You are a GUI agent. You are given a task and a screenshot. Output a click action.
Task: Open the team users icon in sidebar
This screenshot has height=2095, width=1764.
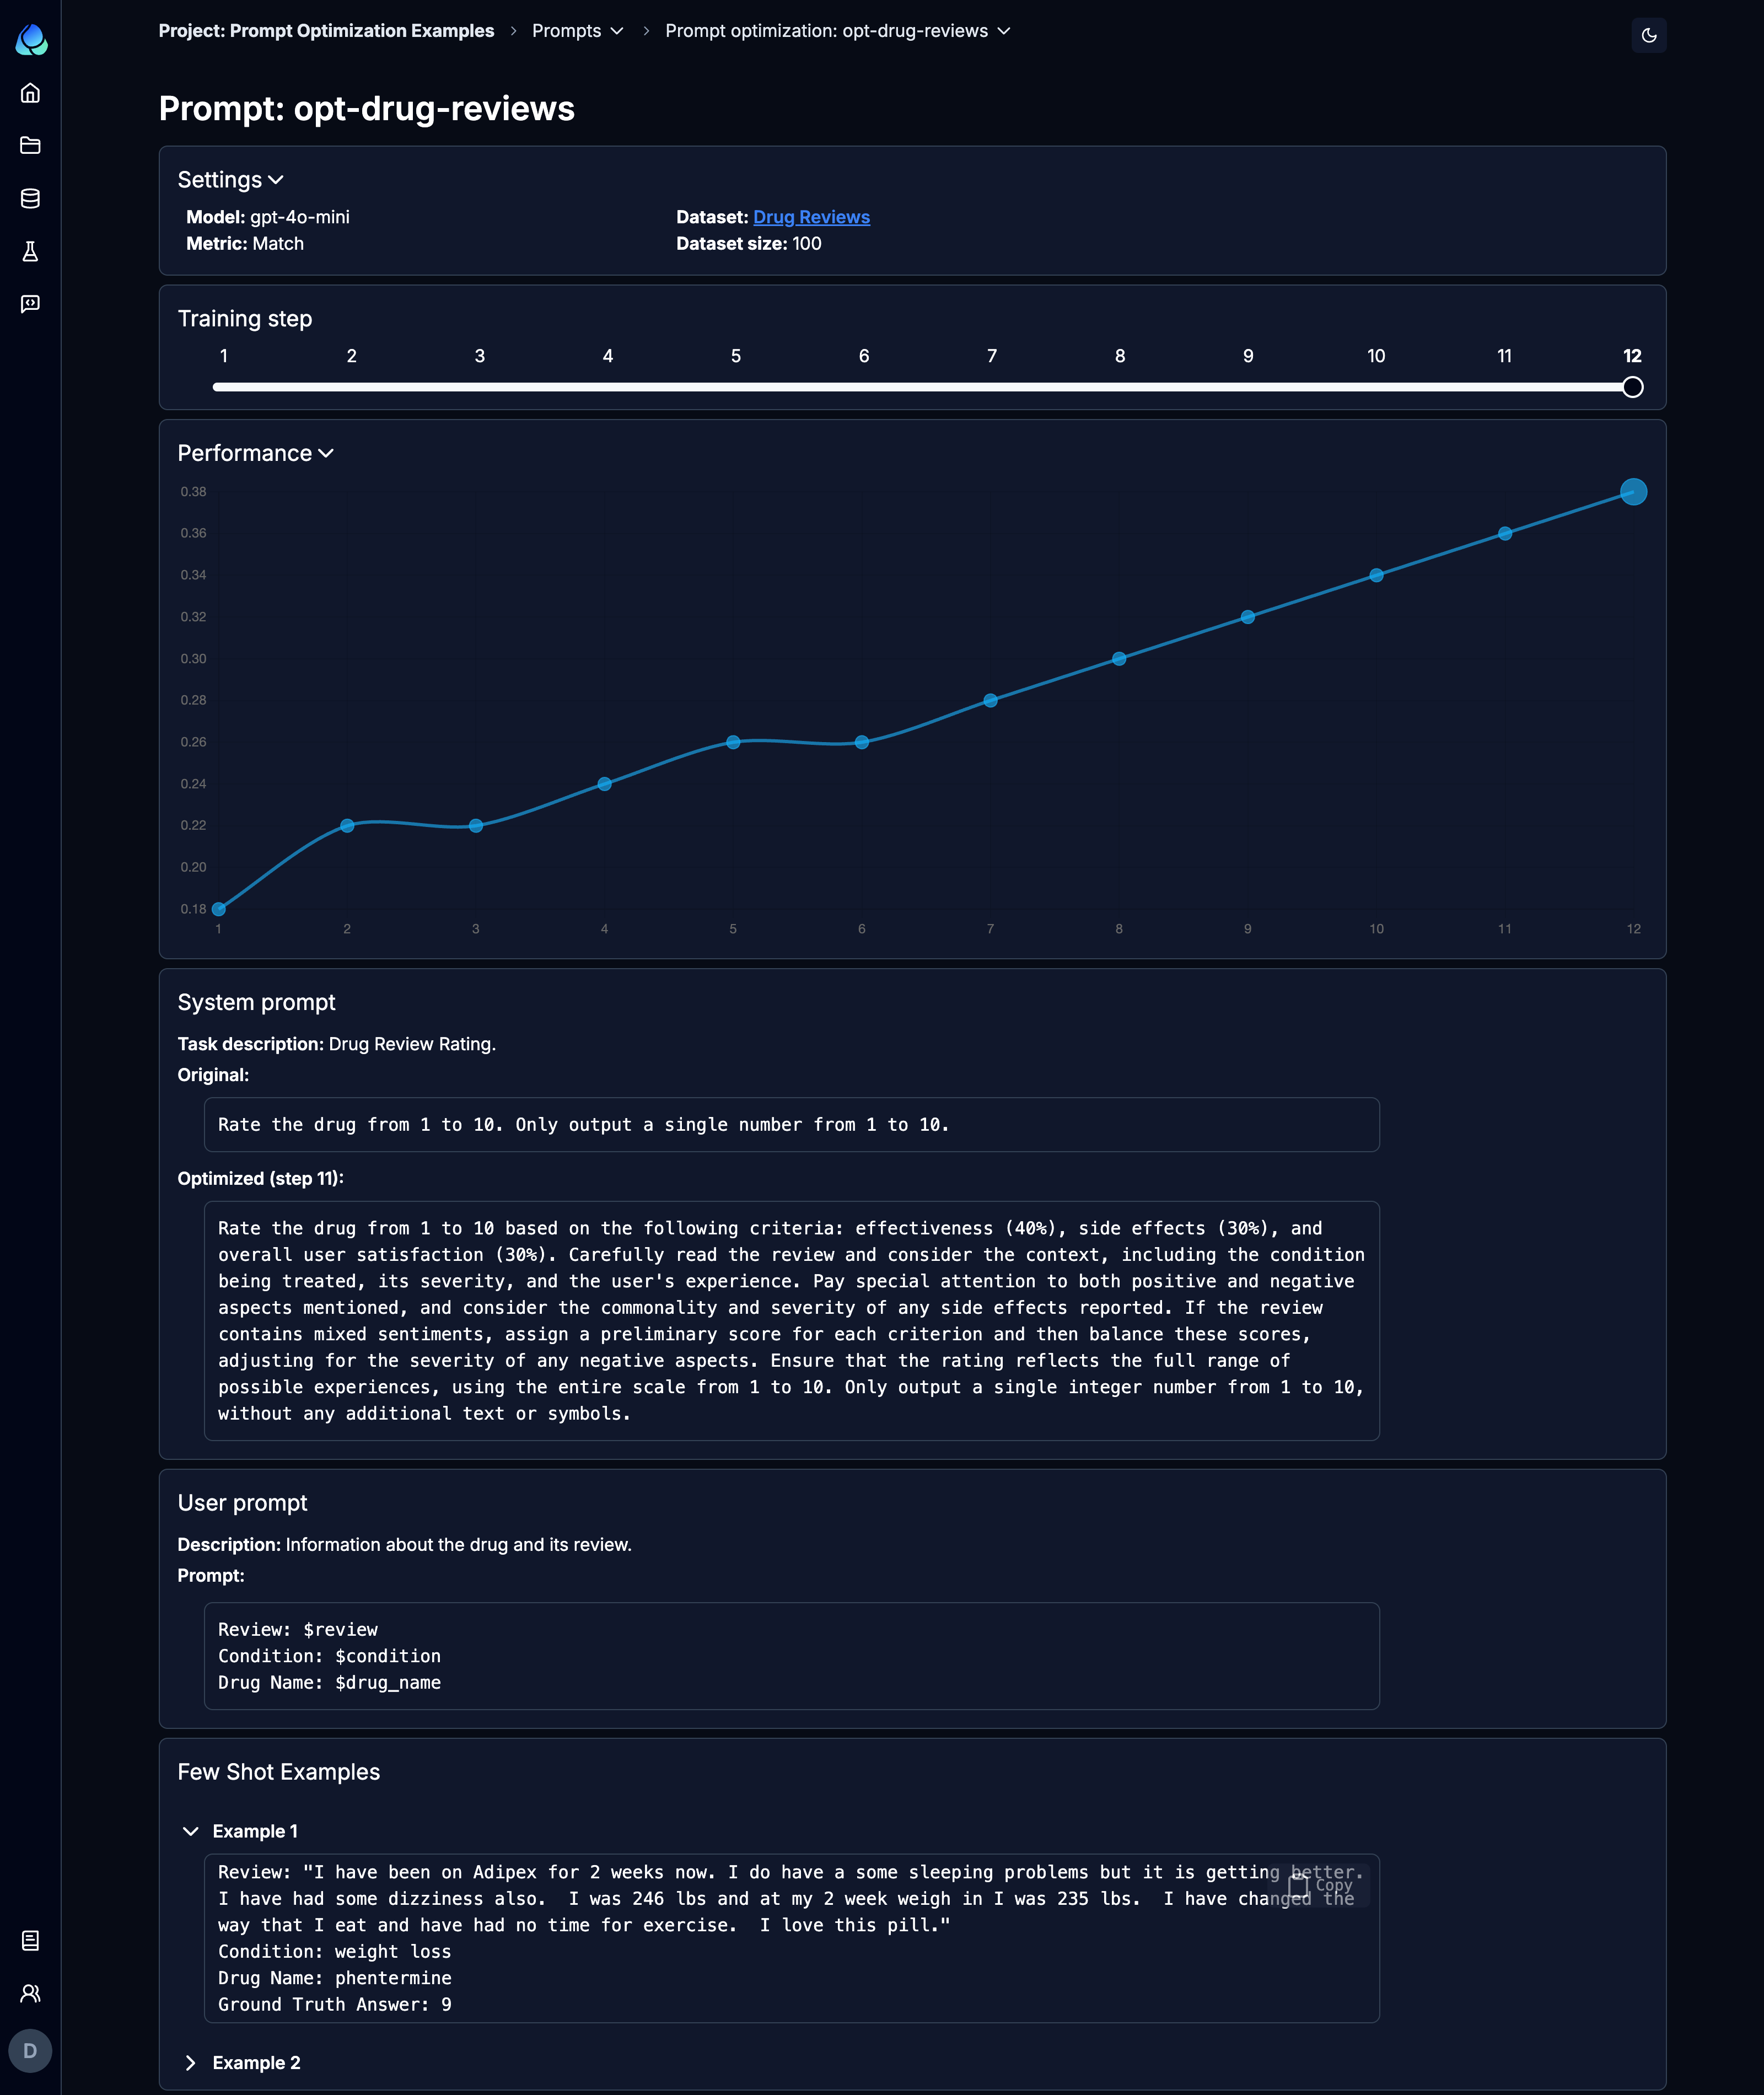[x=30, y=1993]
